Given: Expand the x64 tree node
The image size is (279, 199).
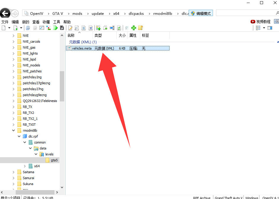Looking at the screenshot, I should tap(25, 166).
